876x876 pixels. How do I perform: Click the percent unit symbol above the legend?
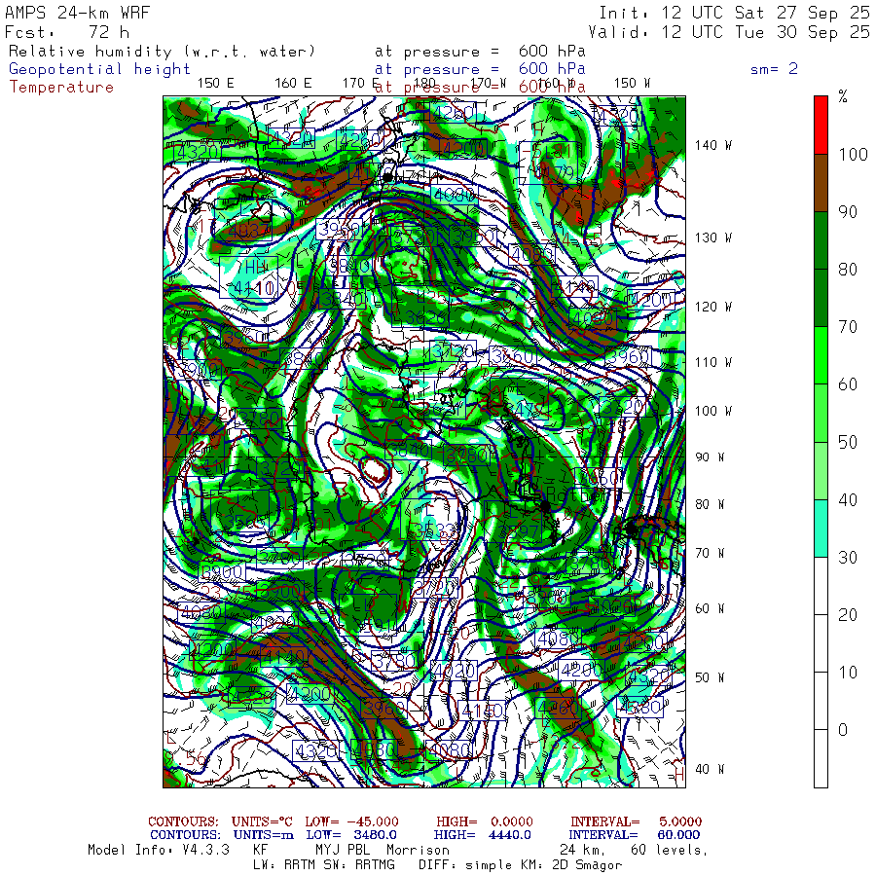[843, 96]
